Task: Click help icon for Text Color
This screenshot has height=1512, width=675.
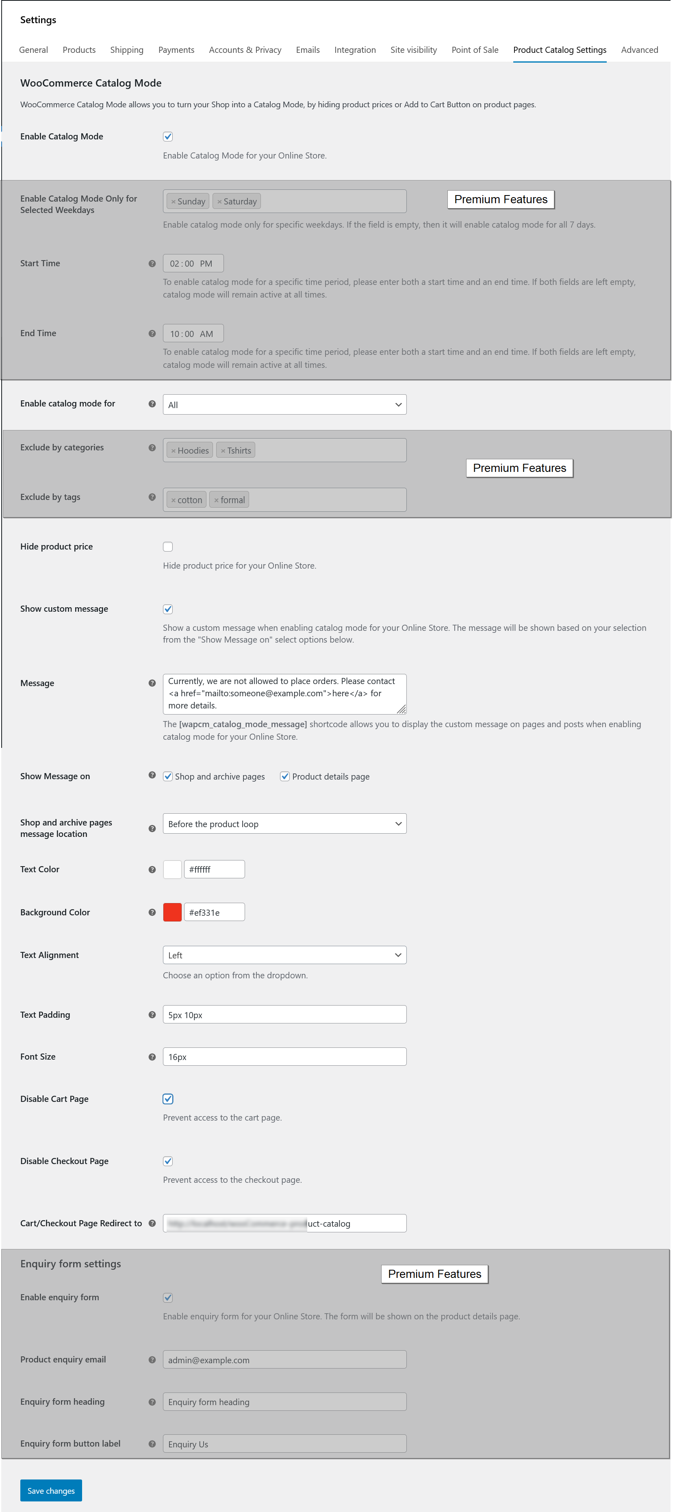Action: (152, 869)
